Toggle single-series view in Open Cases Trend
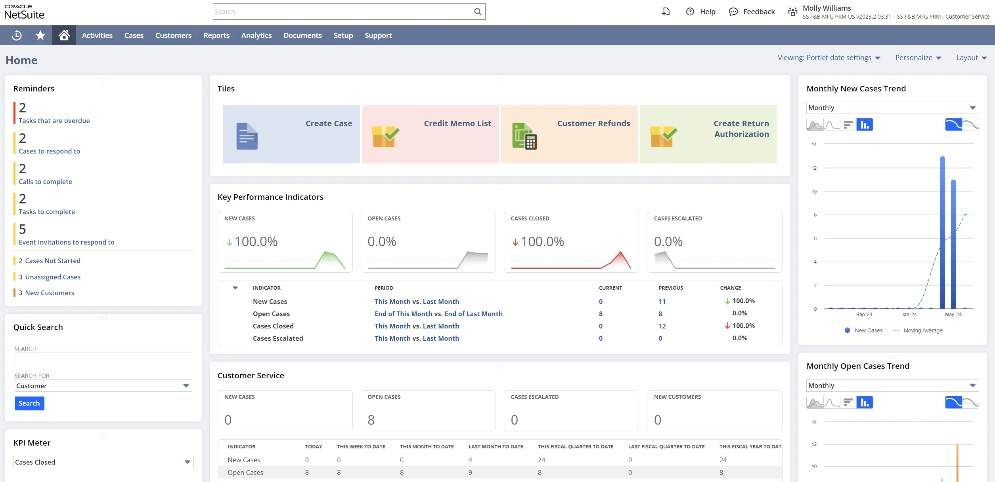 point(953,403)
